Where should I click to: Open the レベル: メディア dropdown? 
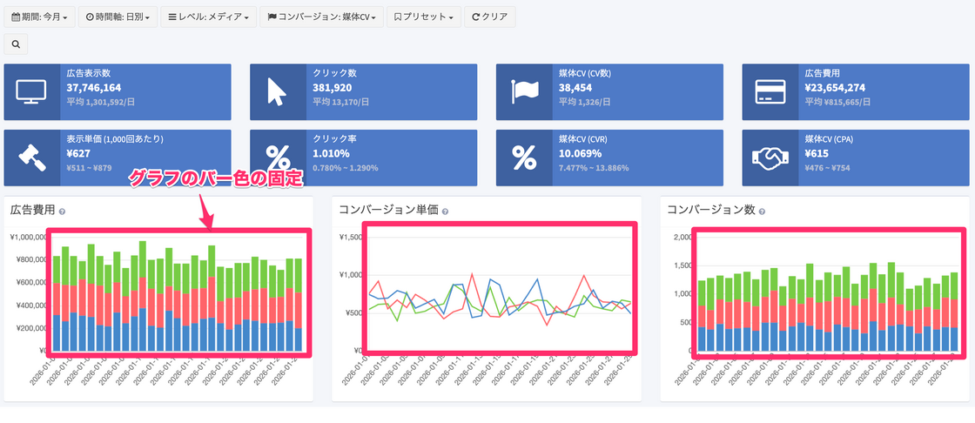[208, 17]
